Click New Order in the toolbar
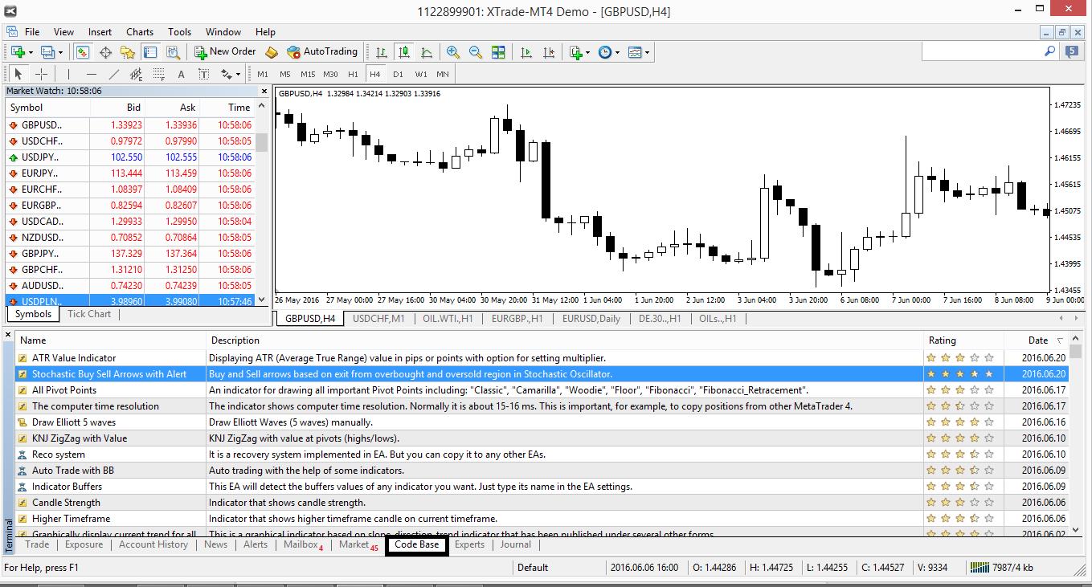Screen dimensions: 1092x587 pyautogui.click(x=225, y=51)
